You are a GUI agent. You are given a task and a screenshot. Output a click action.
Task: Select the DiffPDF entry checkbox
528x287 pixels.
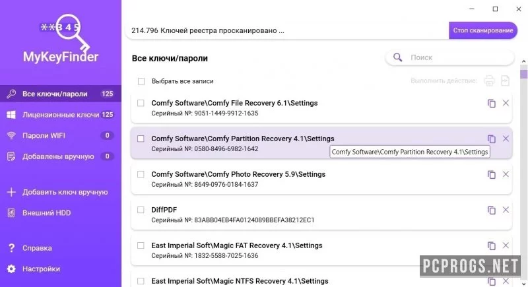click(141, 210)
